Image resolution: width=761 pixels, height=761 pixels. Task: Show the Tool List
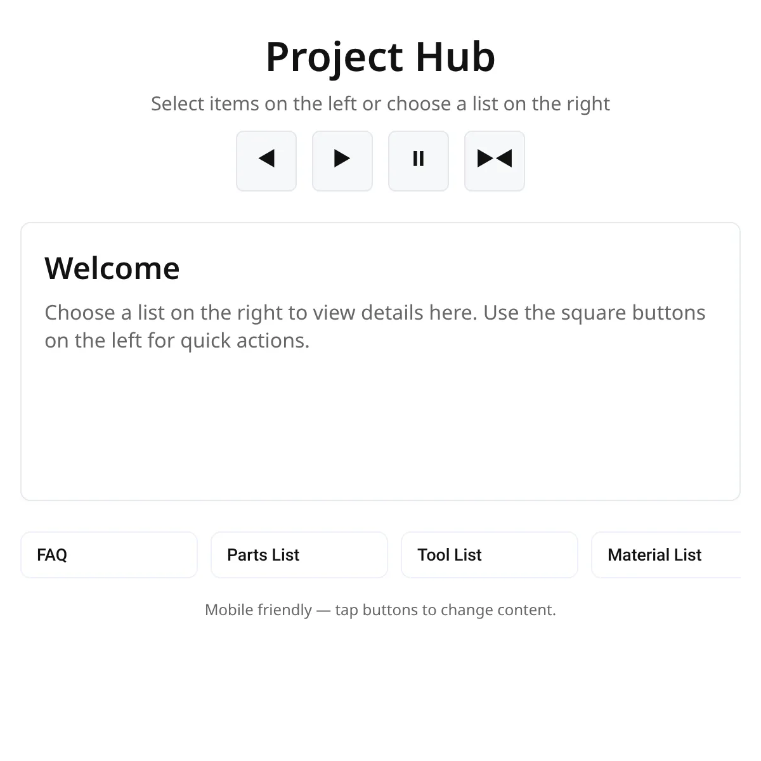[x=490, y=555]
